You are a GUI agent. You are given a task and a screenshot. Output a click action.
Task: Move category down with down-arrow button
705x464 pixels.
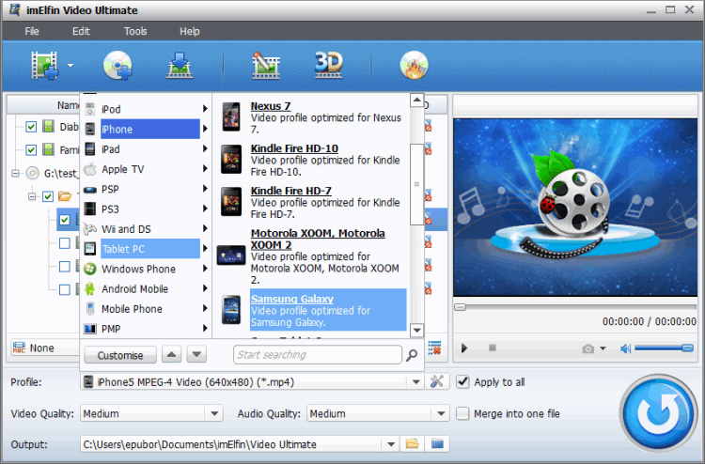tap(196, 355)
